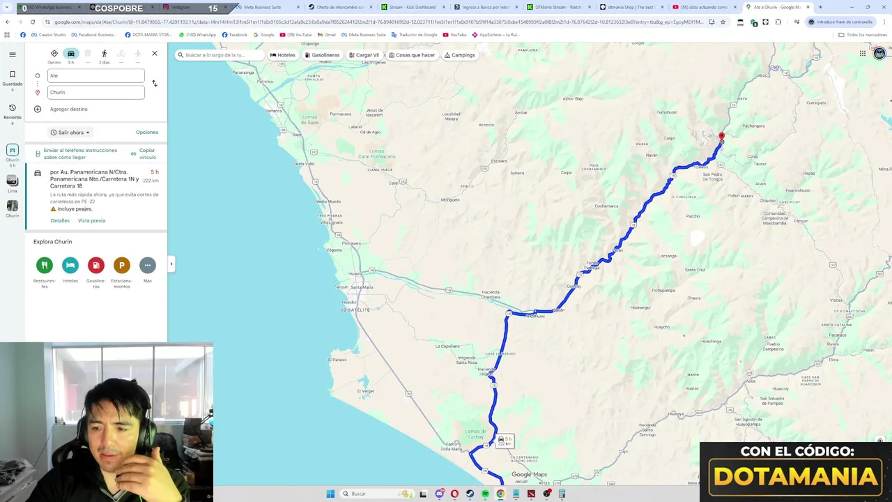The width and height of the screenshot is (892, 502).
Task: Open YouTube bookmark after Traductor de Google
Action: click(x=454, y=35)
